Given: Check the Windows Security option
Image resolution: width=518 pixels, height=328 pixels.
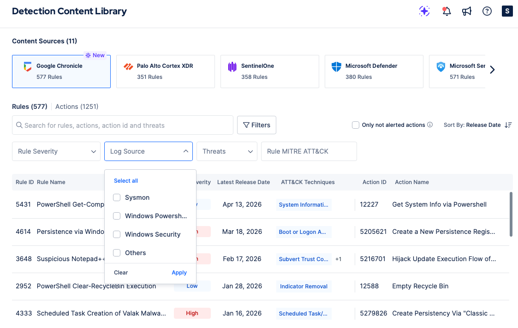Looking at the screenshot, I should (x=117, y=234).
